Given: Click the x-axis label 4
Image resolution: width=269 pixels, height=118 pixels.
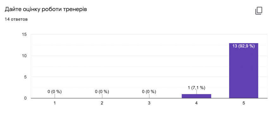Looking at the screenshot, I should click(x=197, y=103).
